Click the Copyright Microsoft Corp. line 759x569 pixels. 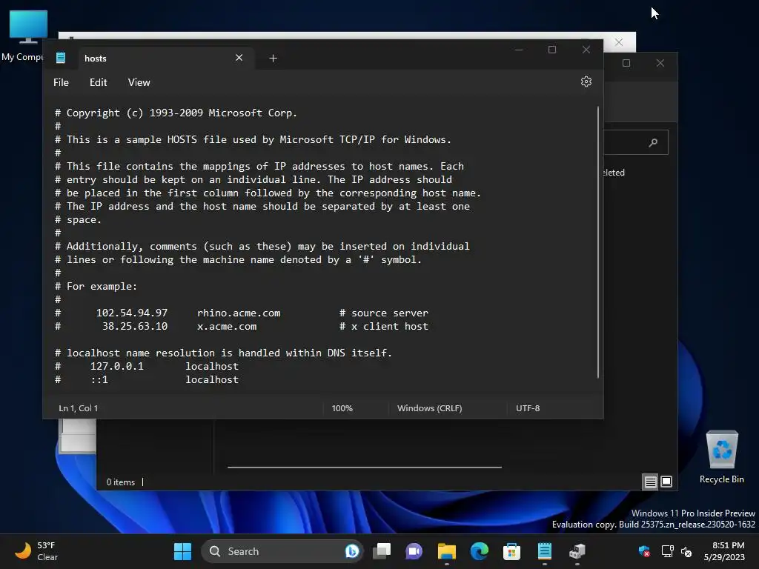[x=176, y=113]
